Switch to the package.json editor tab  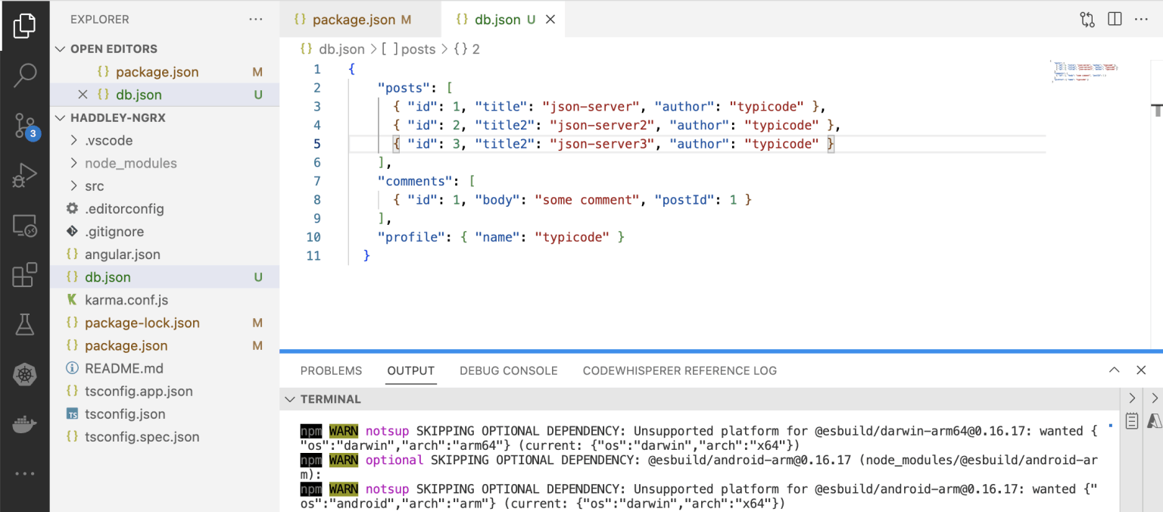pyautogui.click(x=354, y=20)
